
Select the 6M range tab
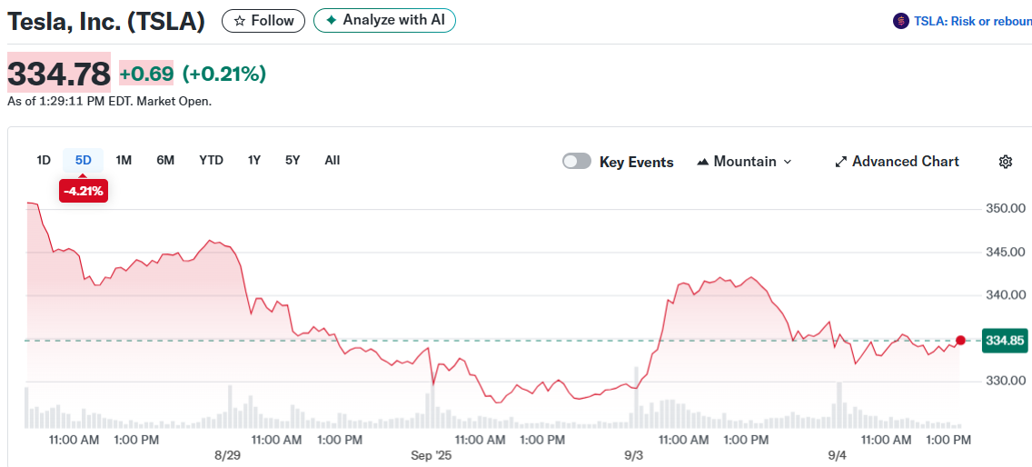(165, 160)
